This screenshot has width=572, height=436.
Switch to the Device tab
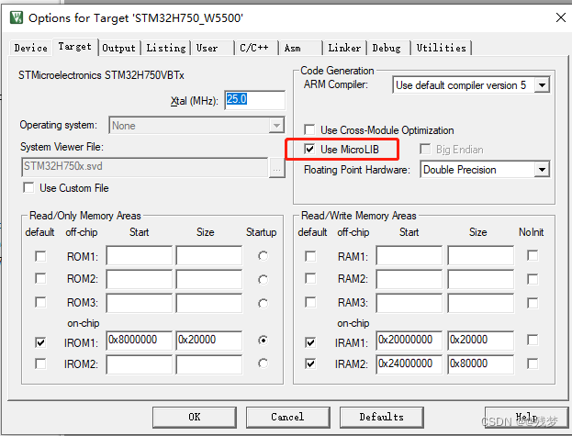[30, 48]
